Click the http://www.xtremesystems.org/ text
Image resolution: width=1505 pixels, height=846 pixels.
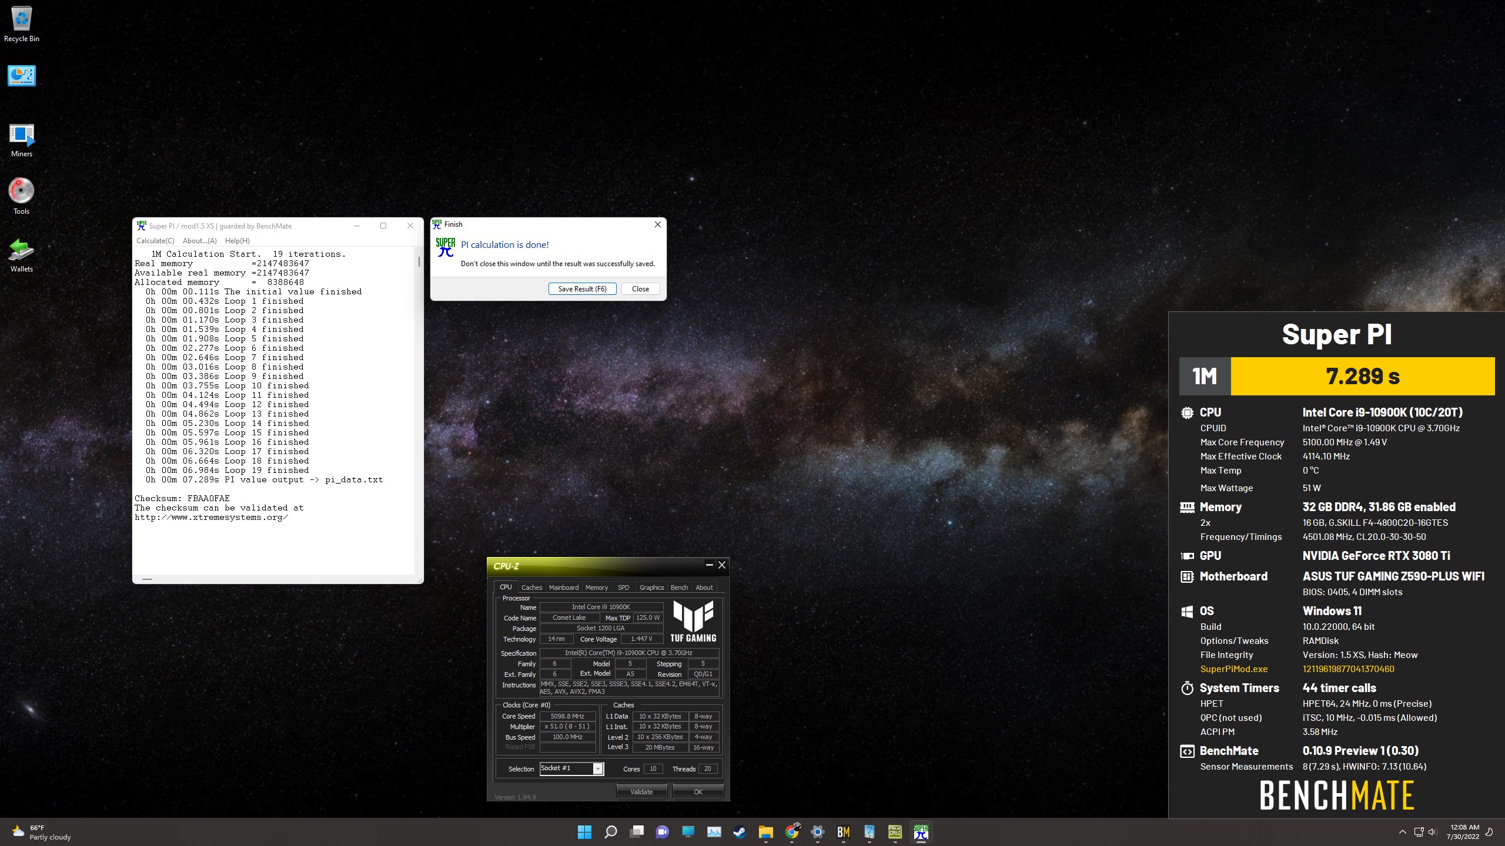pos(211,518)
